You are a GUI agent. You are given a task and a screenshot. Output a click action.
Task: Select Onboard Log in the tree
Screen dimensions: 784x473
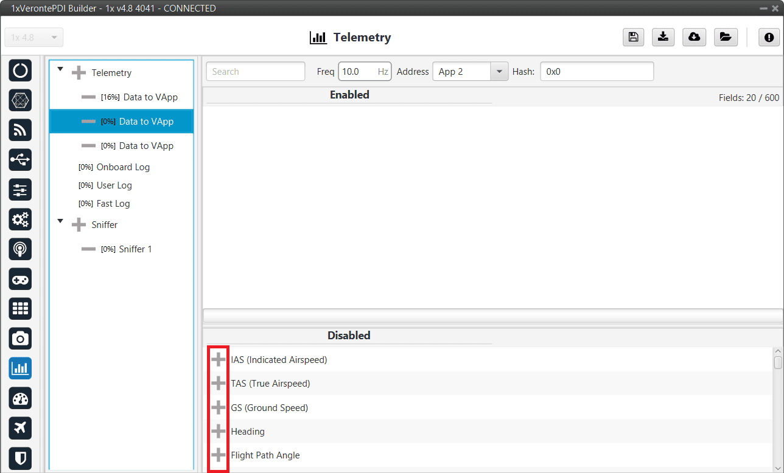pyautogui.click(x=122, y=167)
